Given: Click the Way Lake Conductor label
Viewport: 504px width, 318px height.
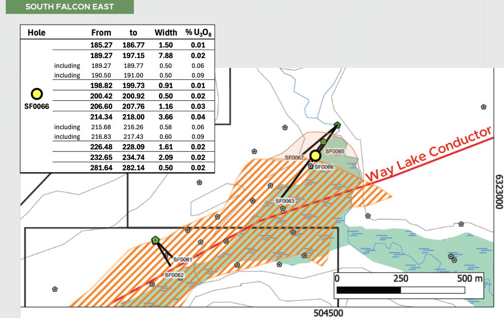Looking at the screenshot, I should (x=429, y=154).
